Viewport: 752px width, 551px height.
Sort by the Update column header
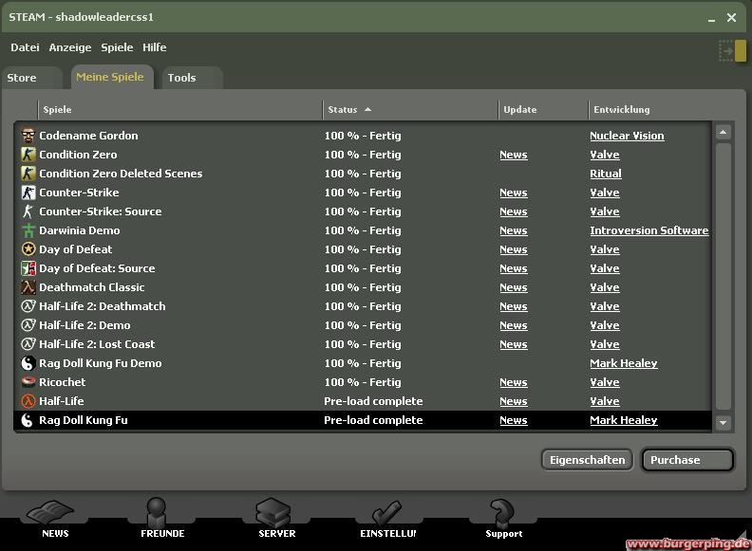(x=543, y=110)
